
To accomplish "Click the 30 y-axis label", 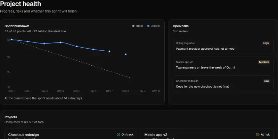I will coord(8,57).
